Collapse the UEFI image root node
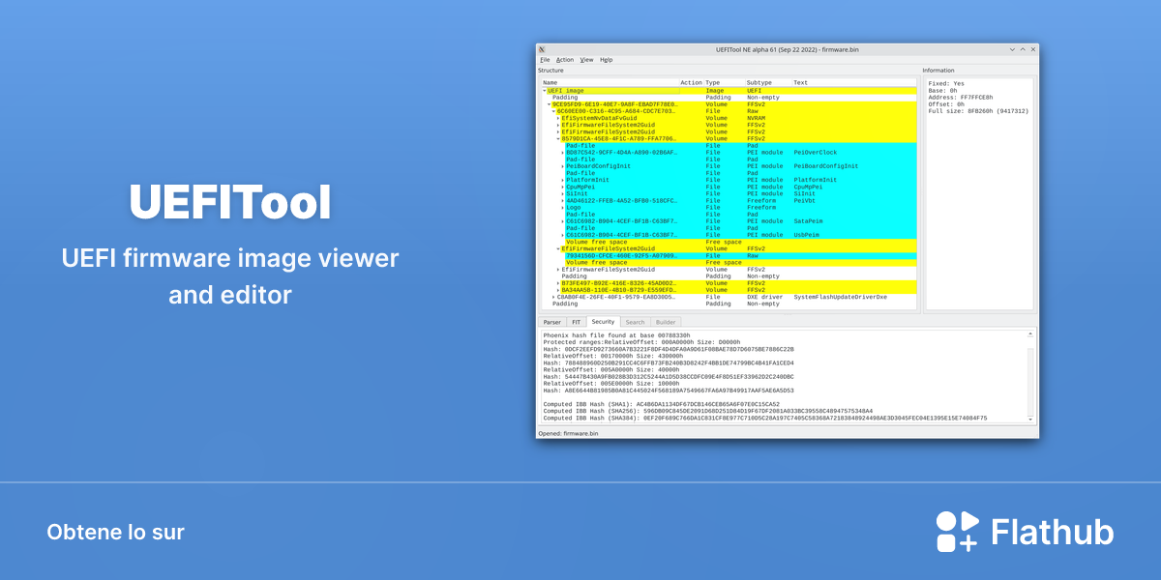Image resolution: width=1161 pixels, height=580 pixels. (545, 91)
